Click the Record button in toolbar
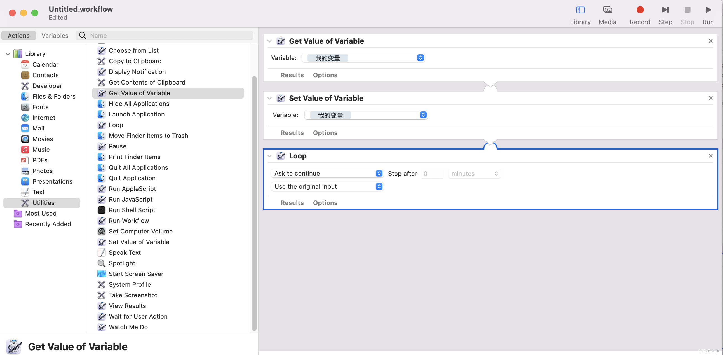The height and width of the screenshot is (355, 723). 640,10
